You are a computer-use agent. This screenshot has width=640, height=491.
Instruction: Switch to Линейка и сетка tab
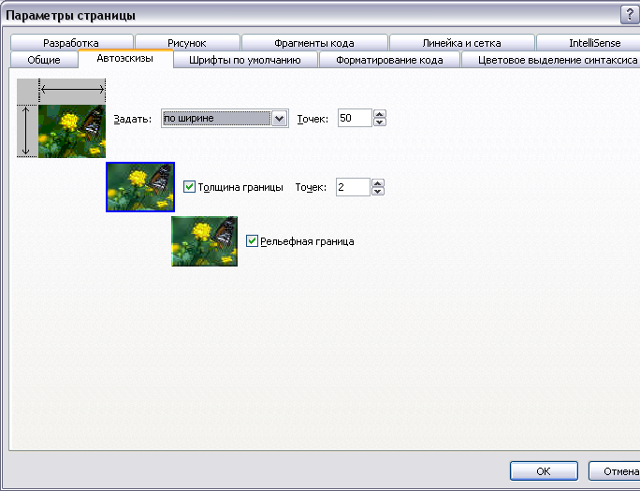(461, 42)
